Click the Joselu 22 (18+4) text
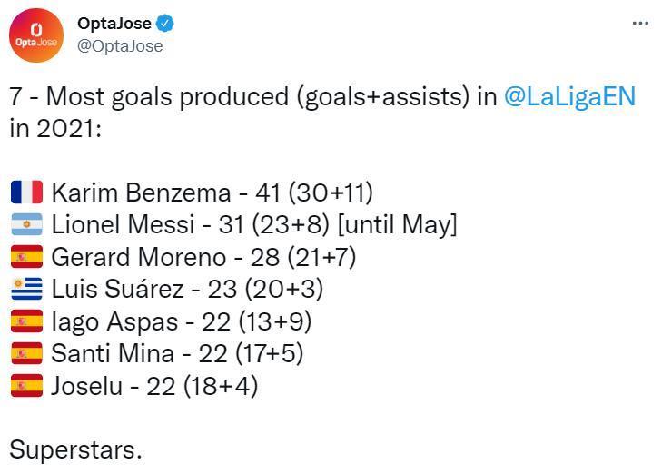The image size is (662, 474). coord(154,386)
